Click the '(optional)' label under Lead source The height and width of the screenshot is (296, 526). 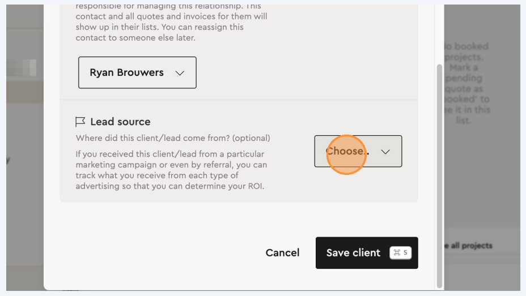251,138
